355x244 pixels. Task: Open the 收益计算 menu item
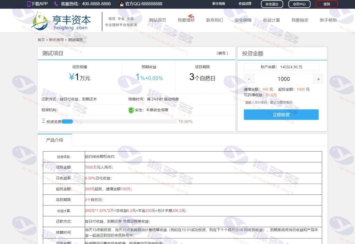[x=271, y=20]
